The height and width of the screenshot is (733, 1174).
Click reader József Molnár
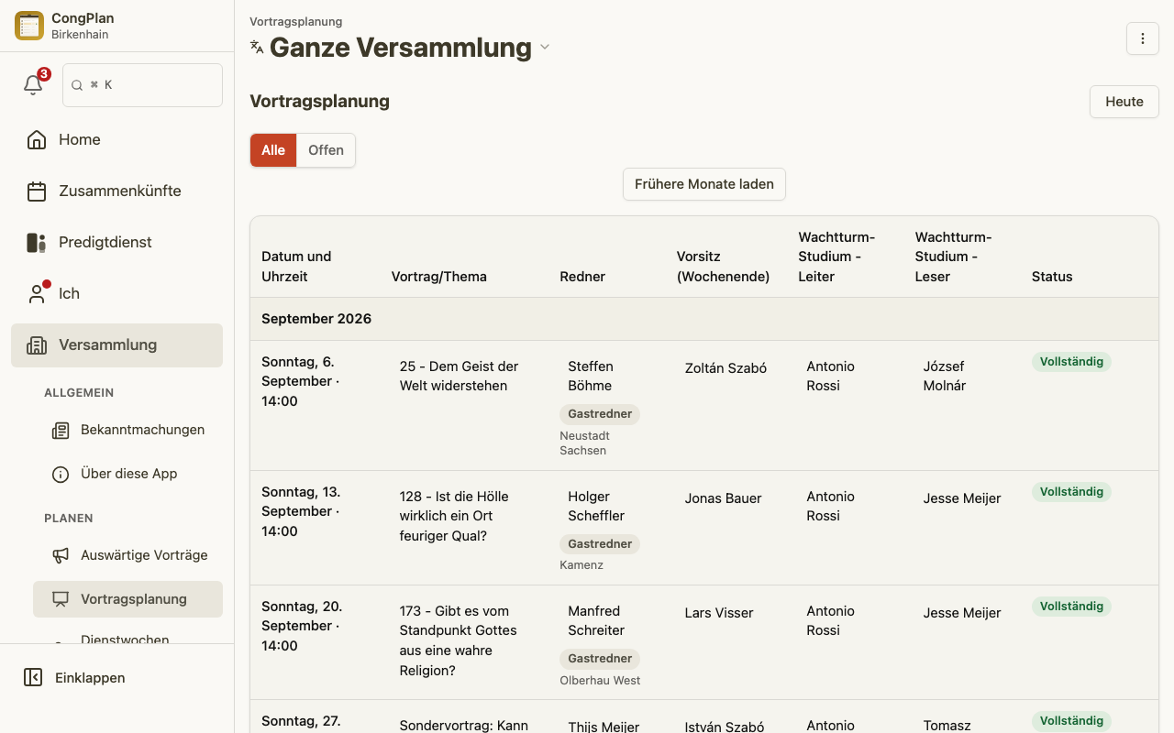tap(945, 377)
